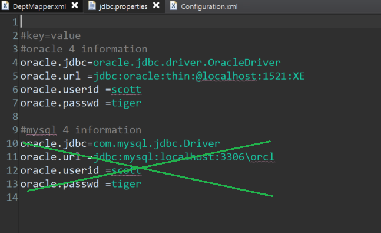Click the value oracle.jdbc.driver.OracleDriver
Viewport: 381px width, 233px height.
pyautogui.click(x=187, y=63)
